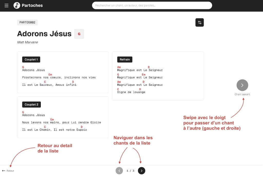Click the greyed previous page arrow
This screenshot has width=263, height=176.
click(119, 171)
